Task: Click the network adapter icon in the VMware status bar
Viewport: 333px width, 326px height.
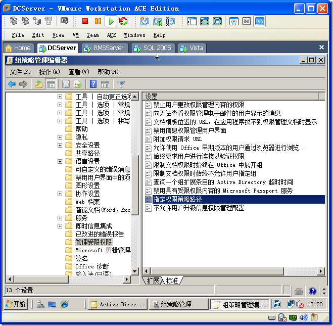Action: click(293, 317)
